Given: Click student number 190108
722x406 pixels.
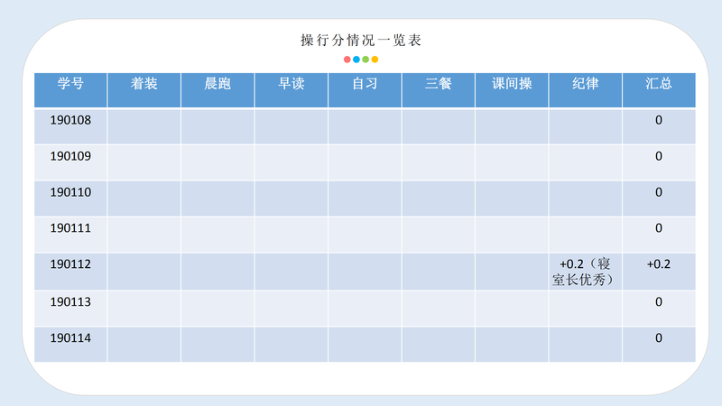Looking at the screenshot, I should (70, 120).
